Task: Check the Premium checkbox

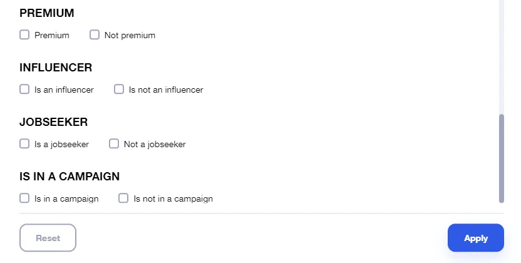Action: pos(24,34)
